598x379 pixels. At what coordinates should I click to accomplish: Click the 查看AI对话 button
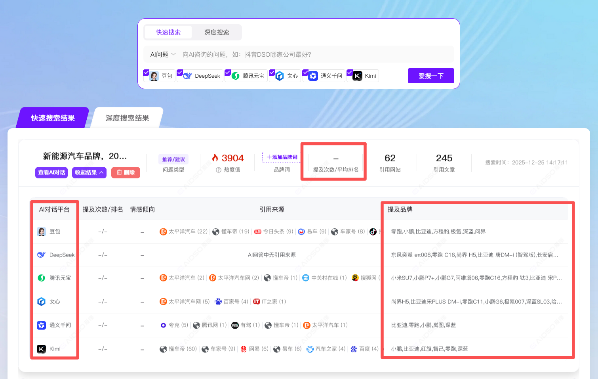pyautogui.click(x=51, y=172)
